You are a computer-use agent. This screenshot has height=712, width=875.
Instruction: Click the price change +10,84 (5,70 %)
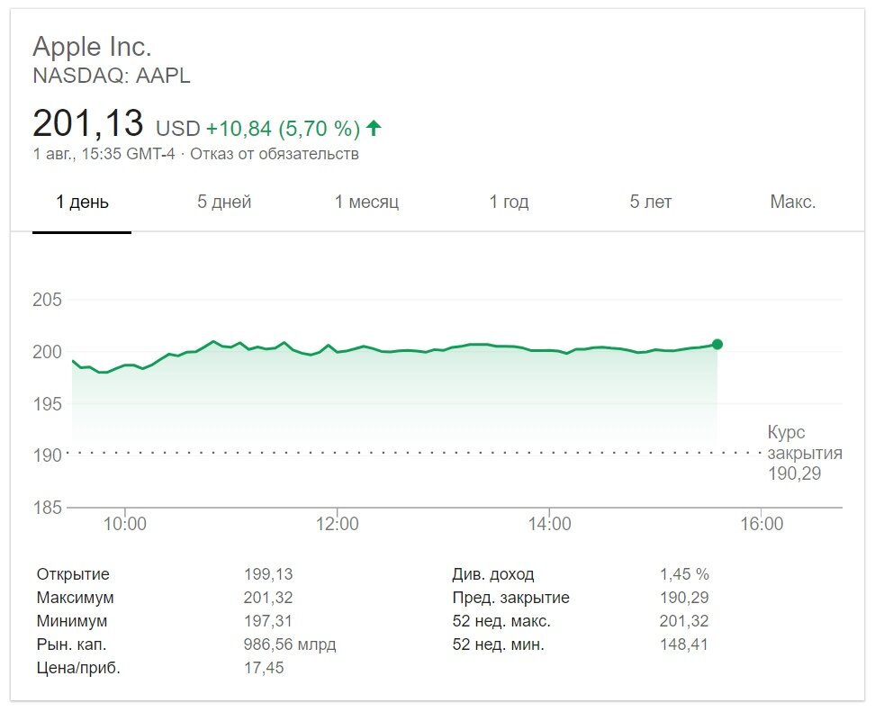(x=283, y=128)
